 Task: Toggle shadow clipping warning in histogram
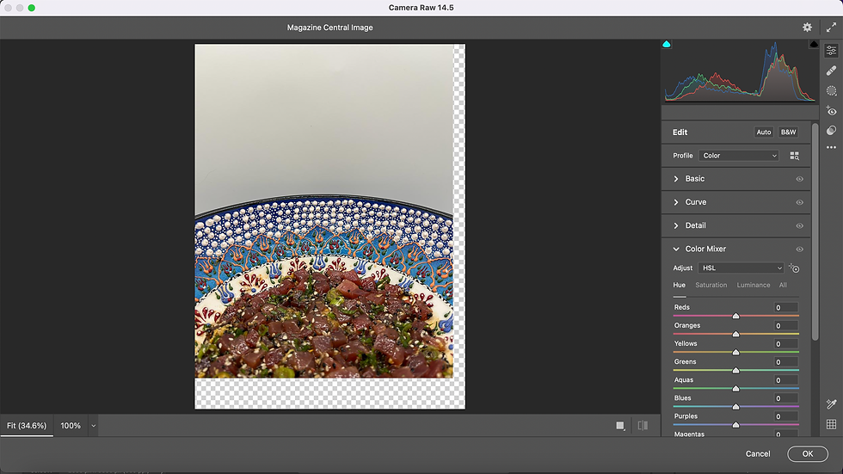(666, 44)
